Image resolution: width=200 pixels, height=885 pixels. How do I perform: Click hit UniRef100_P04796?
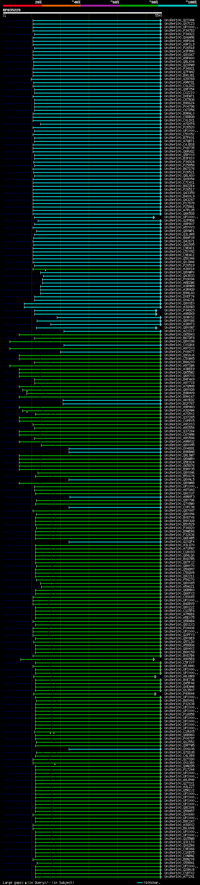179,107
